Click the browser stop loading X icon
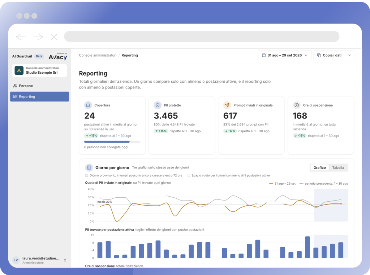Screen dimensions: 370x275 [x=54, y=37]
